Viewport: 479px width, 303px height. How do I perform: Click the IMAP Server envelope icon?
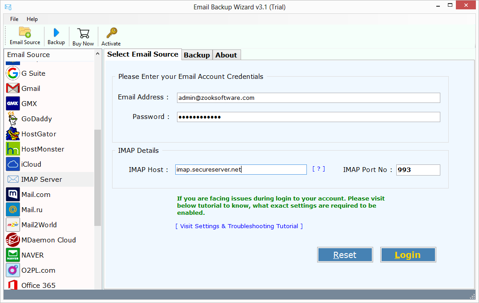click(13, 180)
